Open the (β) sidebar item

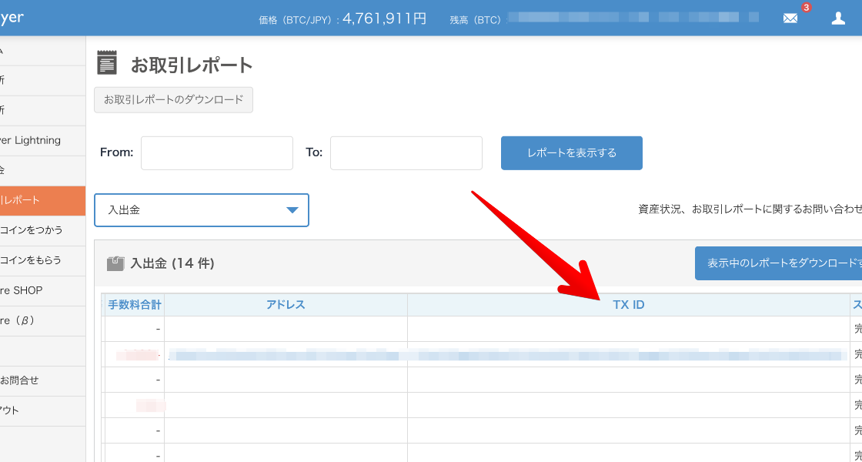click(x=42, y=320)
